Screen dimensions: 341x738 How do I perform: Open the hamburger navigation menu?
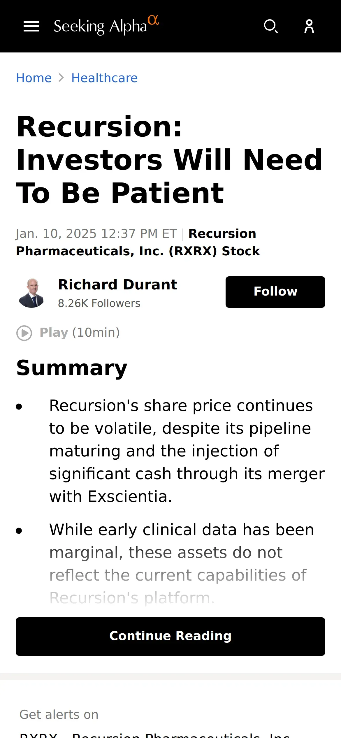point(31,27)
